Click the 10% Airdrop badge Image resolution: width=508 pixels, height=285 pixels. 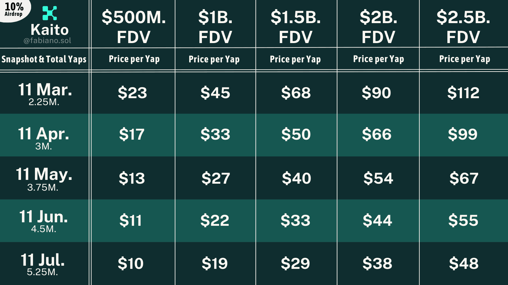(x=14, y=9)
